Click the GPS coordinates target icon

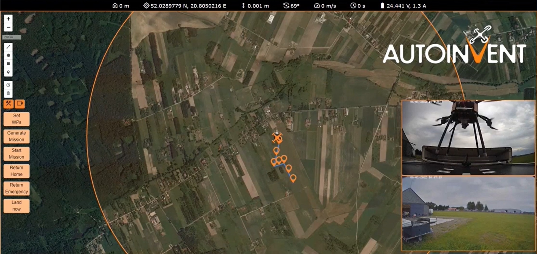[146, 6]
